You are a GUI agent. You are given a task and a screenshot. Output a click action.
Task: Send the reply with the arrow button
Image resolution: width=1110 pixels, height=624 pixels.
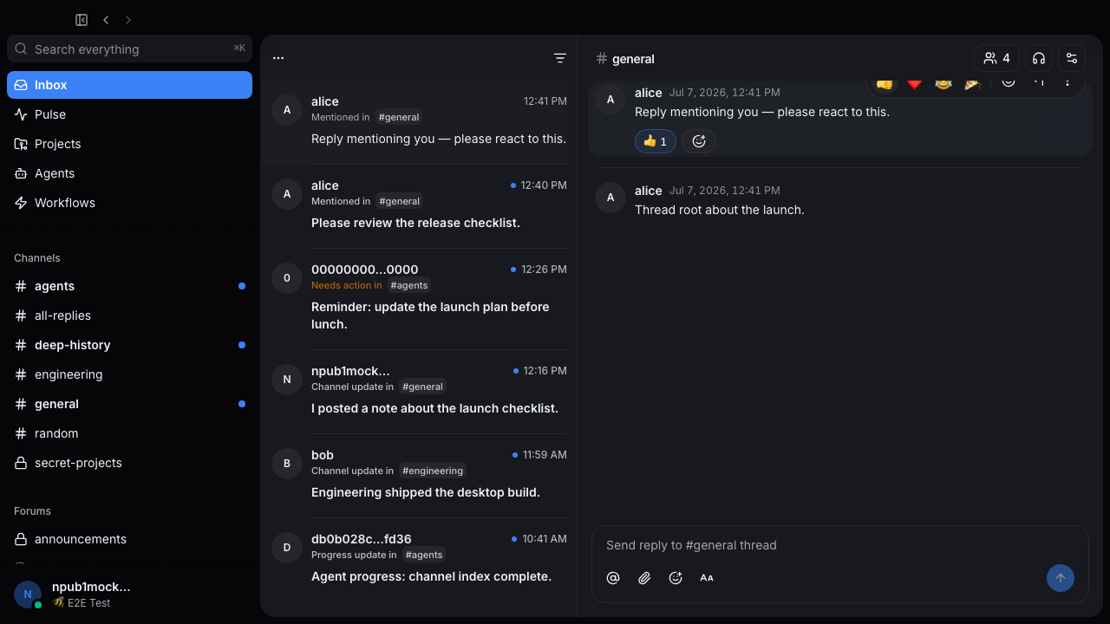[x=1061, y=578]
